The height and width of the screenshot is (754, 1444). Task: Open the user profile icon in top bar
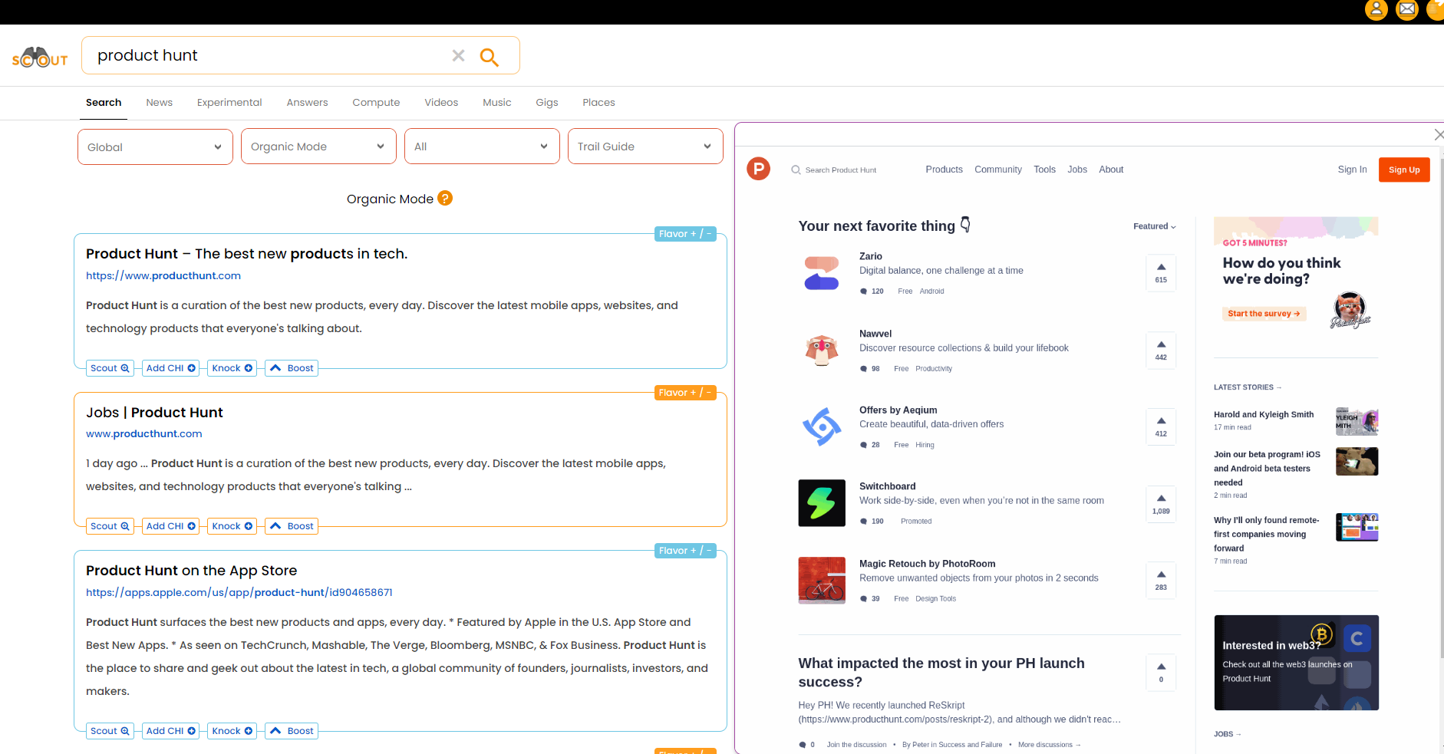(x=1376, y=10)
